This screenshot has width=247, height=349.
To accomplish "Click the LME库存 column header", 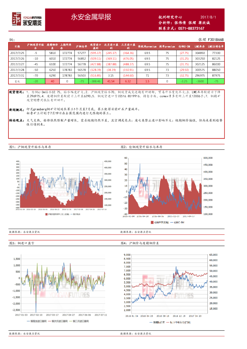I will click(x=199, y=47).
